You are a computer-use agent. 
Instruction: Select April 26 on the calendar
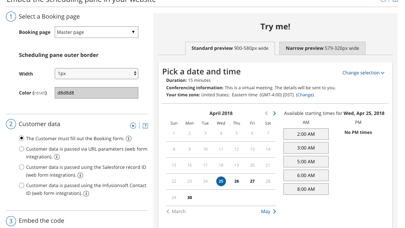pos(237,182)
